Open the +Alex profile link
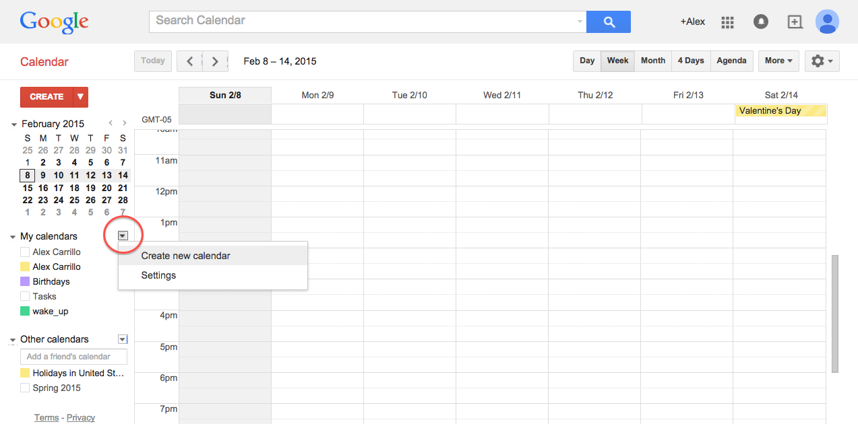Screen dimensions: 858x424 [x=692, y=22]
